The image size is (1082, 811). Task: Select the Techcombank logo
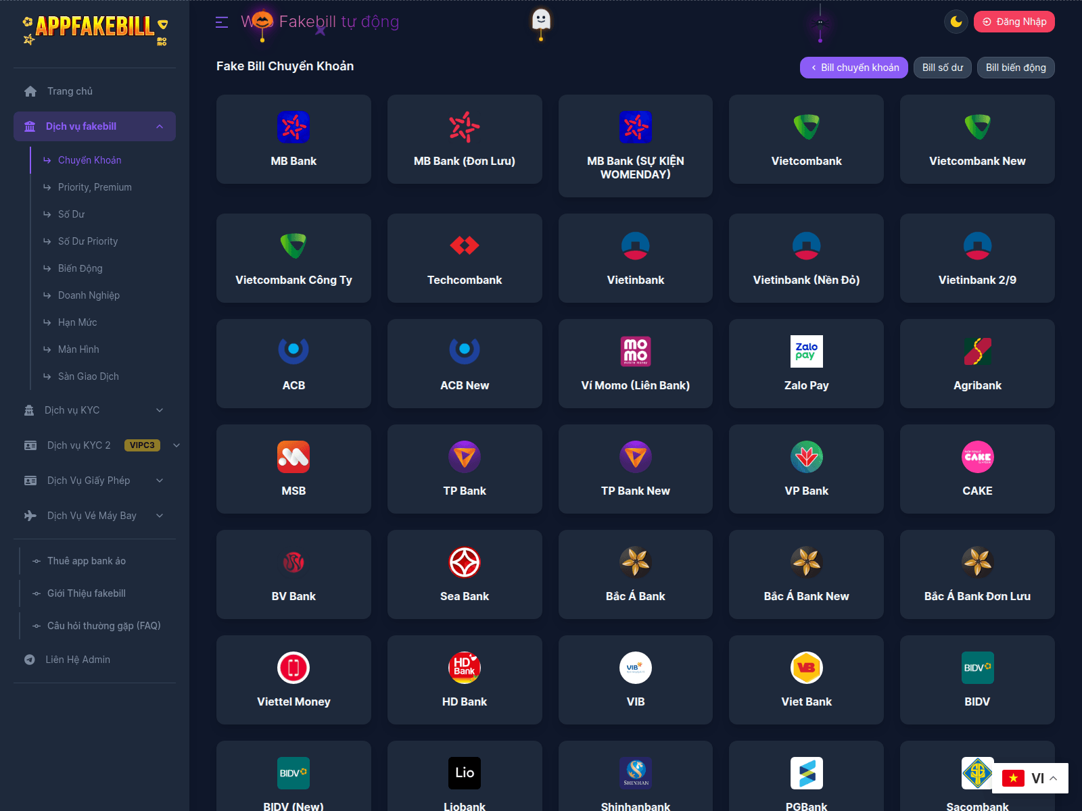pyautogui.click(x=465, y=246)
